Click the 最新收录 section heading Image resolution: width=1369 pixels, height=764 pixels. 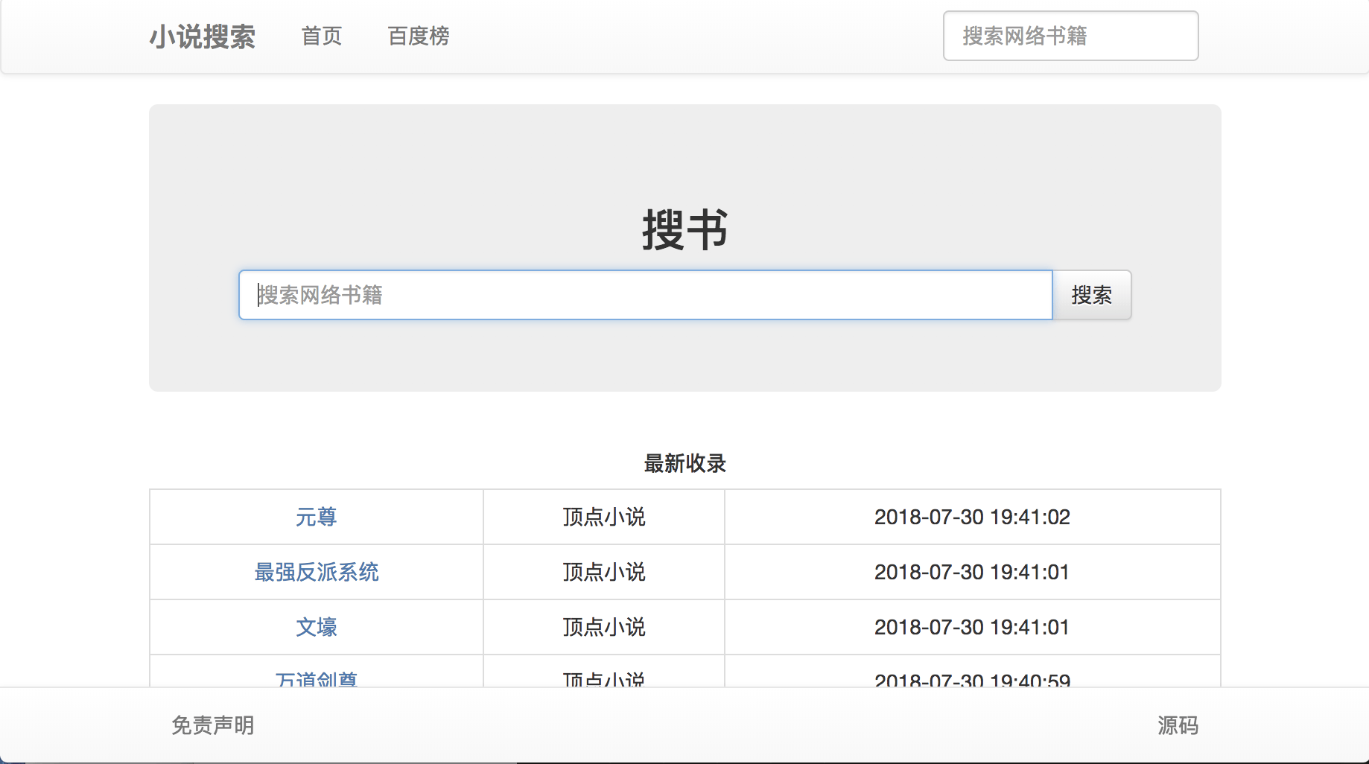(x=684, y=463)
